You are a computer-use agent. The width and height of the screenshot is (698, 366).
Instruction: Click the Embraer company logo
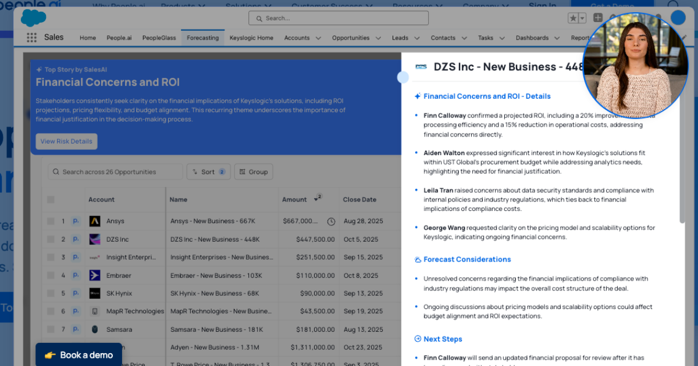click(x=95, y=275)
